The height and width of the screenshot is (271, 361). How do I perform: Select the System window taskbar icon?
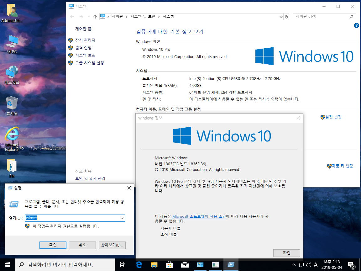[216, 265]
